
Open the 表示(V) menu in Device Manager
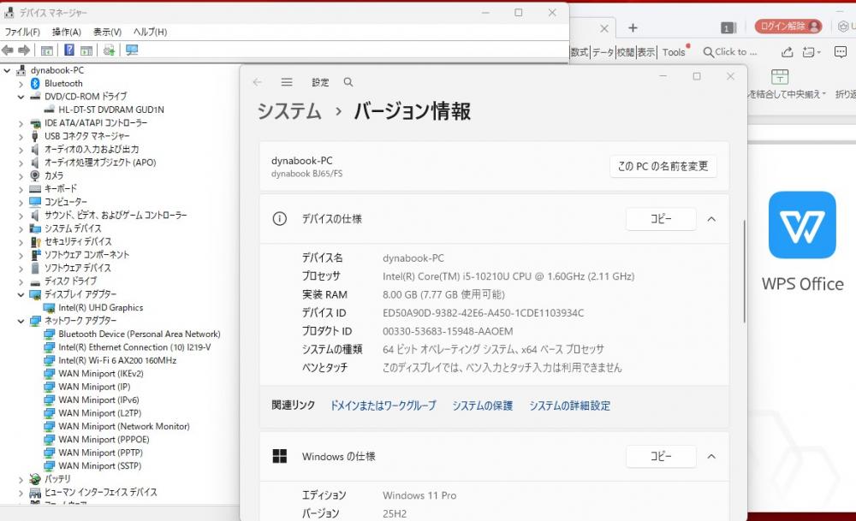107,32
